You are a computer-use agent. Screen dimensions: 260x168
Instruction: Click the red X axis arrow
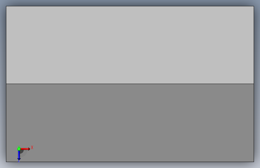(25, 149)
